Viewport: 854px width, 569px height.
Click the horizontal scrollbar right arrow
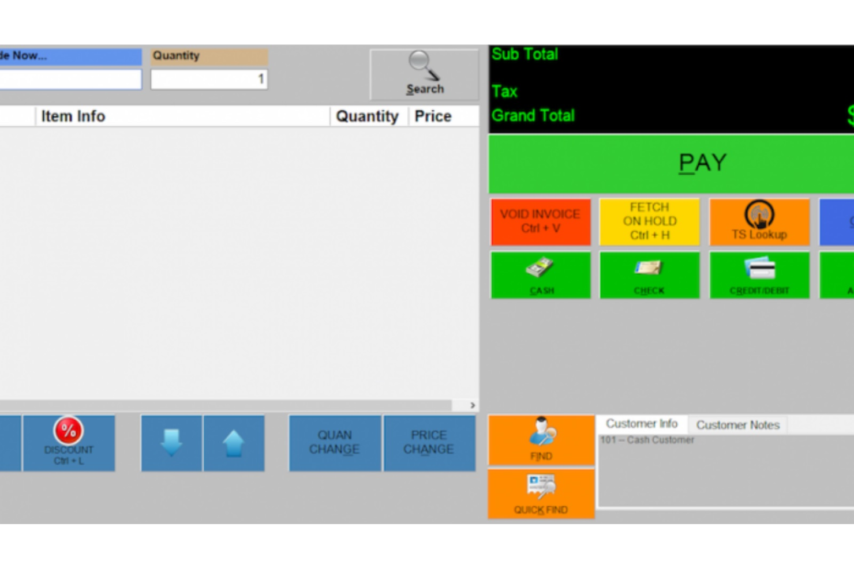pos(471,406)
